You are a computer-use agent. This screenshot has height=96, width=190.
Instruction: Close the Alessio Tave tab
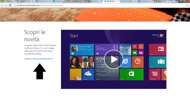(x=49, y=1)
